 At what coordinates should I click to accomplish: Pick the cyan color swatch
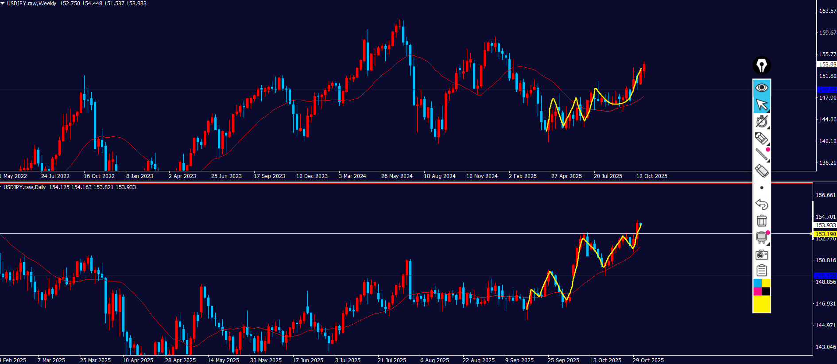coord(757,283)
